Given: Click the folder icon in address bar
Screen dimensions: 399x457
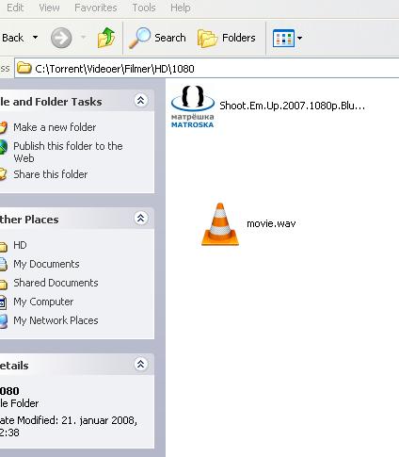Looking at the screenshot, I should [24, 68].
